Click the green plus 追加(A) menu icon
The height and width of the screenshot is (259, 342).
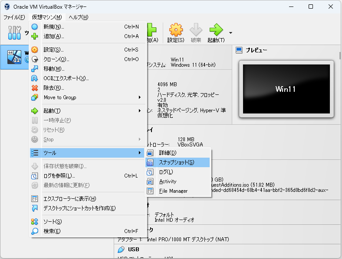coord(34,36)
